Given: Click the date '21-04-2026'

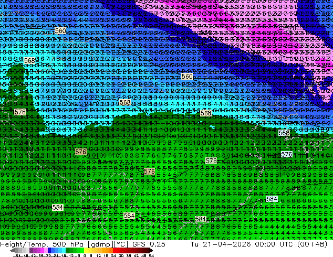Looking at the screenshot, I should (x=227, y=244).
